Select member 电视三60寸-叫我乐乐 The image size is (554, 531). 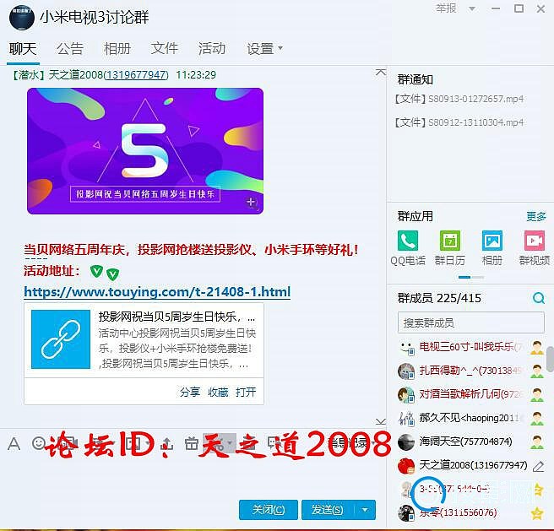471,348
